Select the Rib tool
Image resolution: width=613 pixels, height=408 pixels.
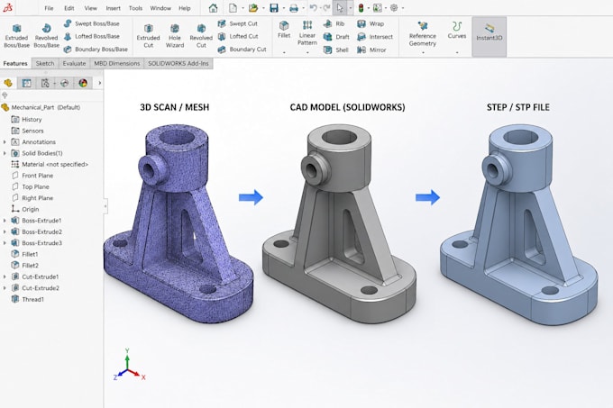334,23
